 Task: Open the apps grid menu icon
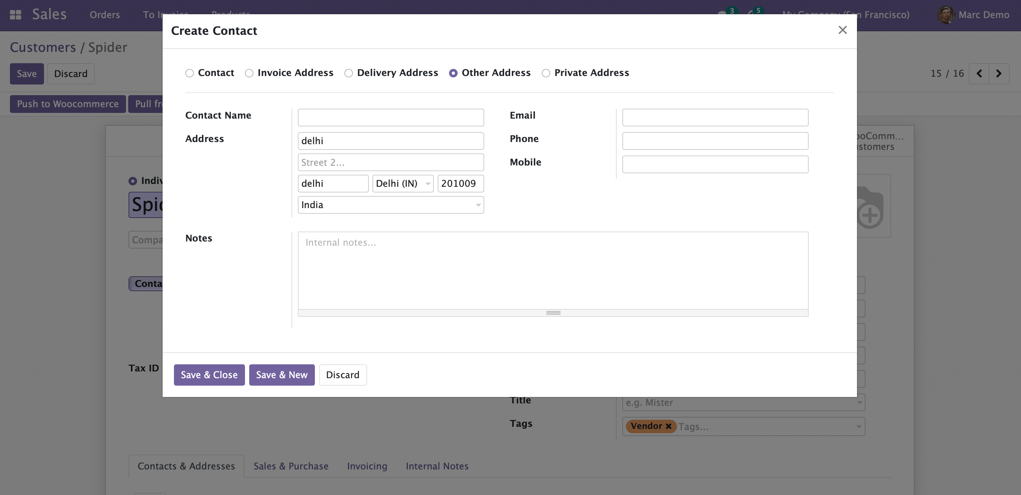[16, 15]
